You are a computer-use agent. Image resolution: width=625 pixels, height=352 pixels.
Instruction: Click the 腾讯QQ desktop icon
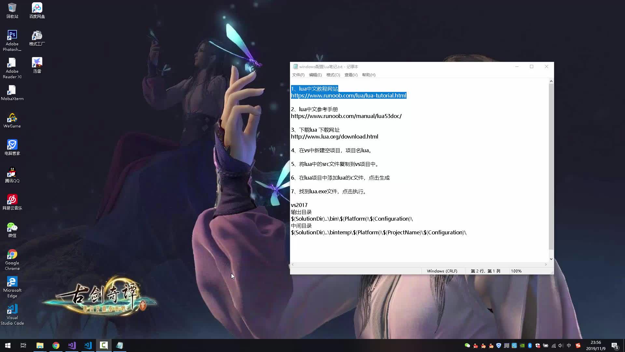point(12,172)
